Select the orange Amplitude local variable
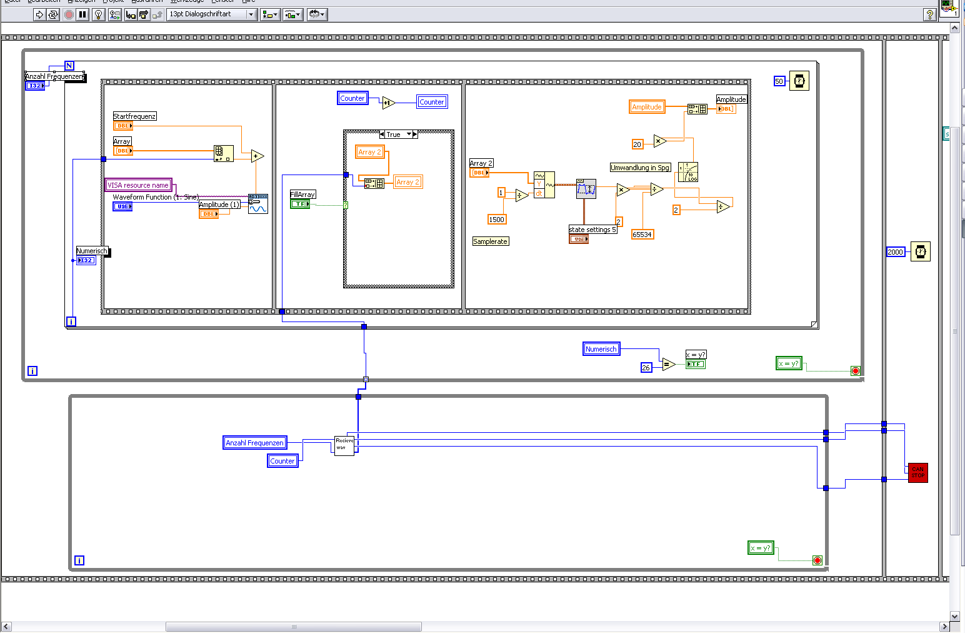965x633 pixels. [x=647, y=107]
